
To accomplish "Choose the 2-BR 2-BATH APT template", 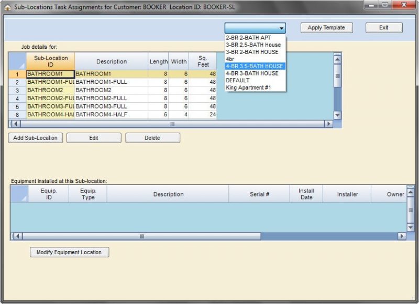I will tap(249, 38).
